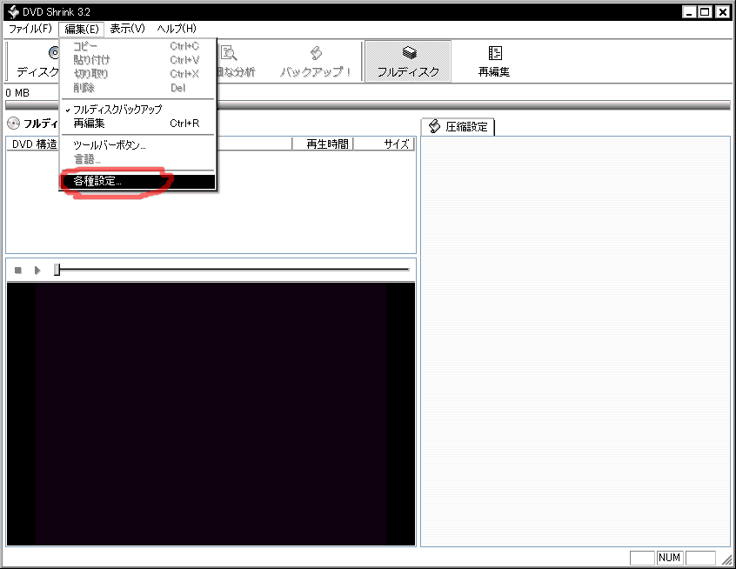The image size is (736, 569).
Task: Choose 再編集 Ctrl+R menu entry
Action: (x=138, y=124)
